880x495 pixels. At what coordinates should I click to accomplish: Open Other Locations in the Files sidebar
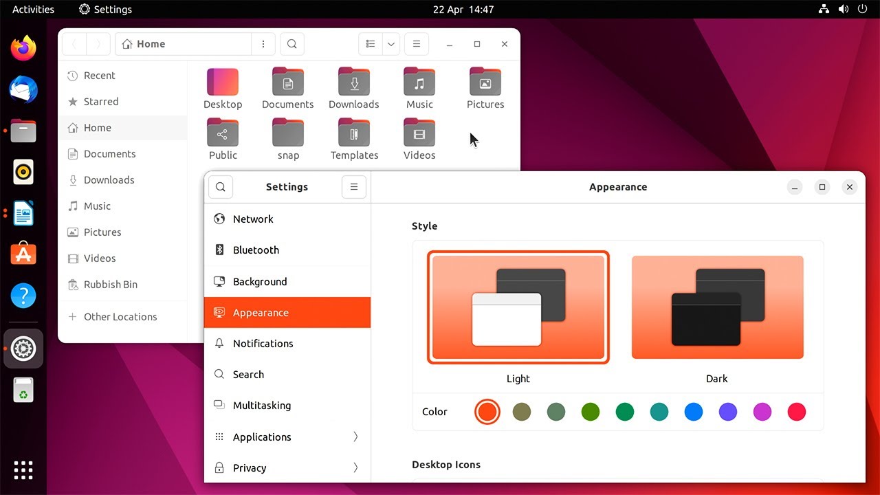click(120, 316)
